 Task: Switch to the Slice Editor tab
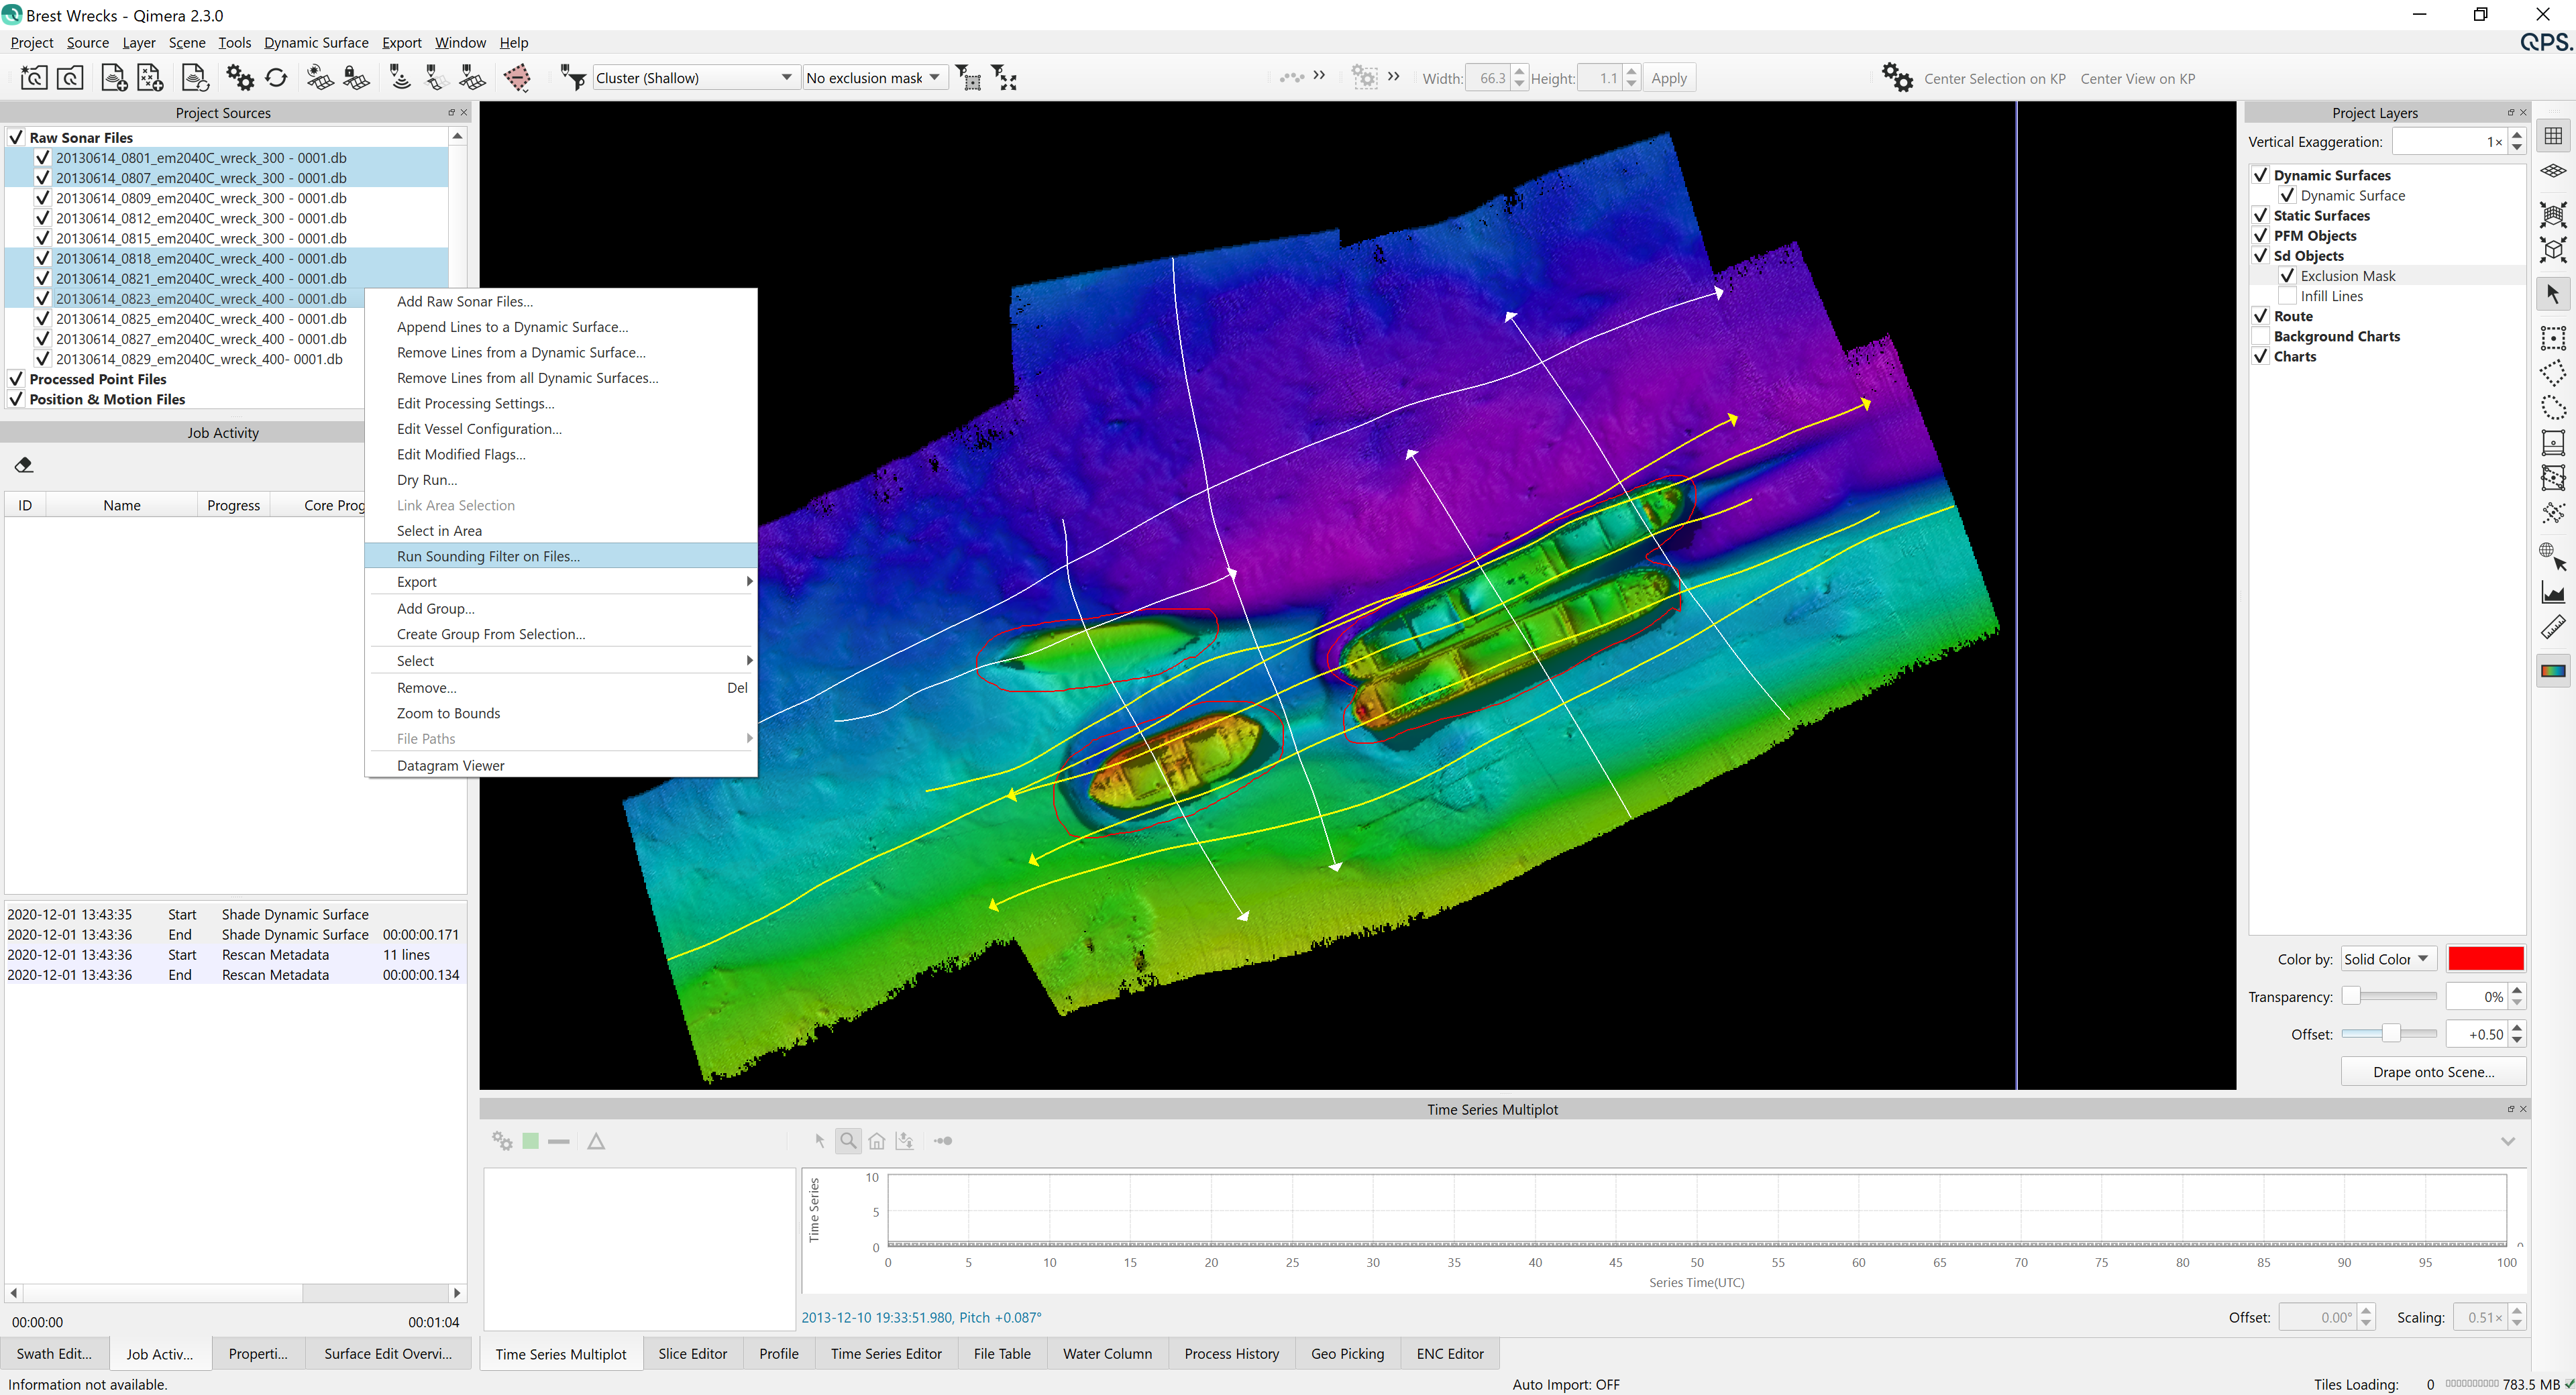[692, 1354]
